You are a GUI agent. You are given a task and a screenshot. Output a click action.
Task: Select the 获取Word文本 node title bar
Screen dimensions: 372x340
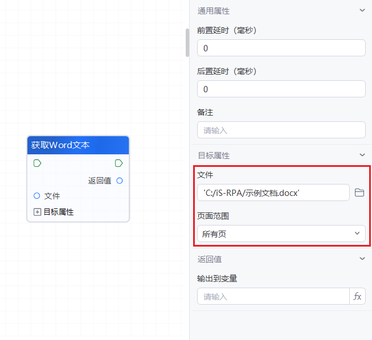(x=78, y=145)
